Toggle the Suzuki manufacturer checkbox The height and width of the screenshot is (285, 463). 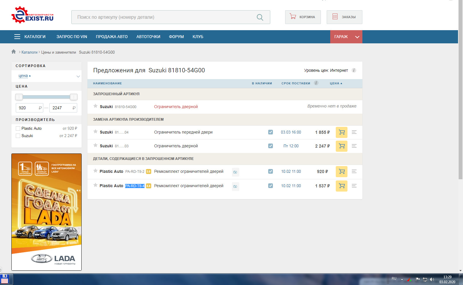pyautogui.click(x=18, y=136)
